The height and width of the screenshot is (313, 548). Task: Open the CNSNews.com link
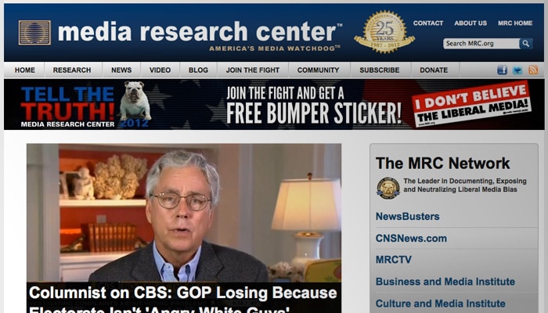(411, 238)
